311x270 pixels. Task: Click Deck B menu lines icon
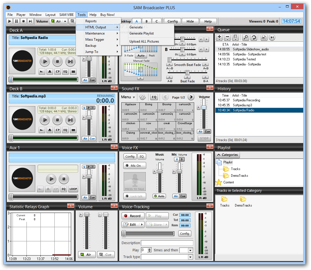coord(73,130)
